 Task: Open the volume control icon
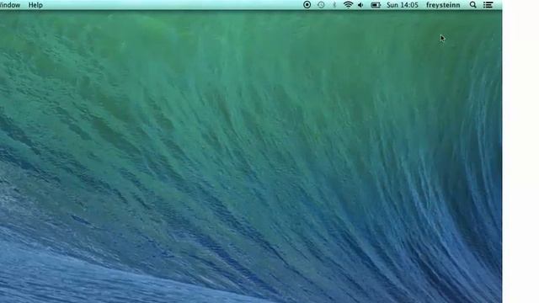[x=360, y=5]
